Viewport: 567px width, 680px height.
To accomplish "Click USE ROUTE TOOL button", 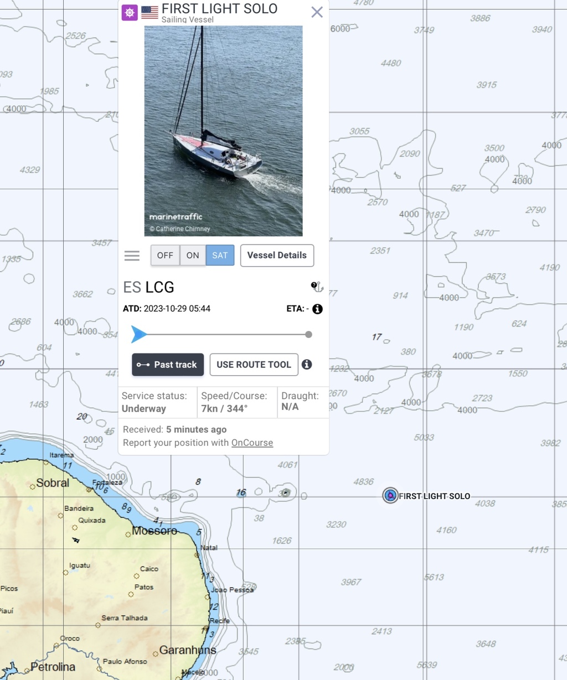I will coord(254,365).
